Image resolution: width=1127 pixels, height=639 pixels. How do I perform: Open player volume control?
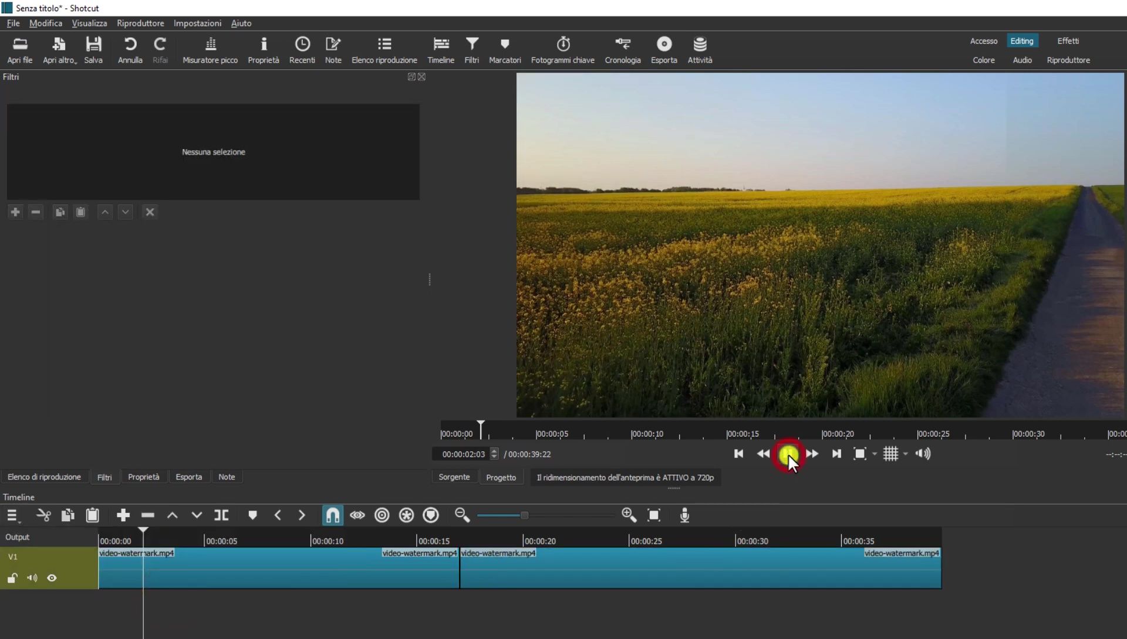coord(923,454)
